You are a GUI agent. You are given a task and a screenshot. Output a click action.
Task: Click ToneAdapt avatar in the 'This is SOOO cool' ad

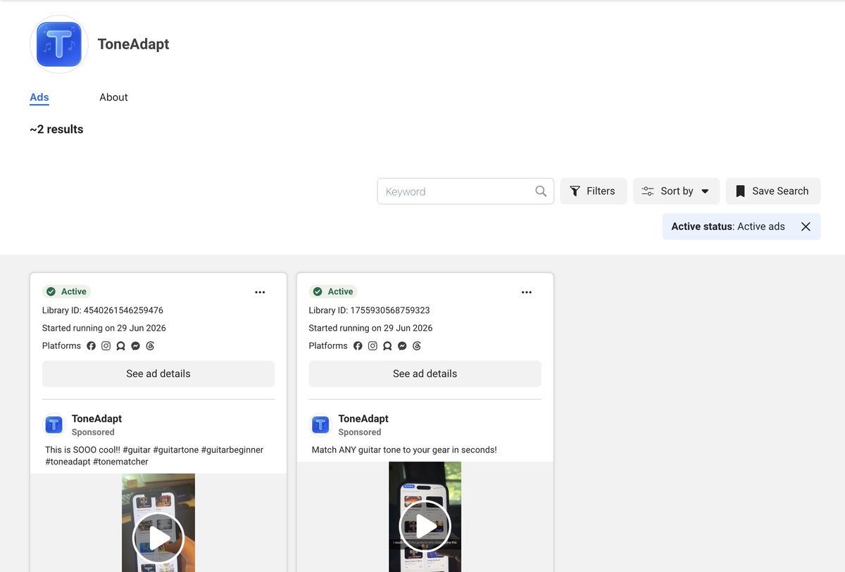[54, 425]
